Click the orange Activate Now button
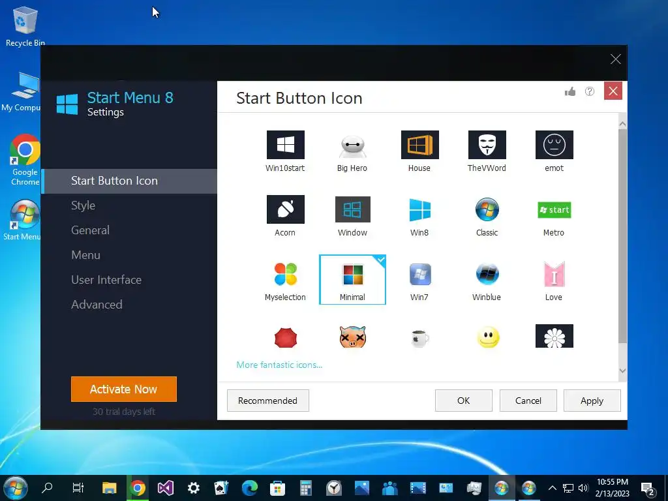Image resolution: width=668 pixels, height=501 pixels. click(124, 389)
